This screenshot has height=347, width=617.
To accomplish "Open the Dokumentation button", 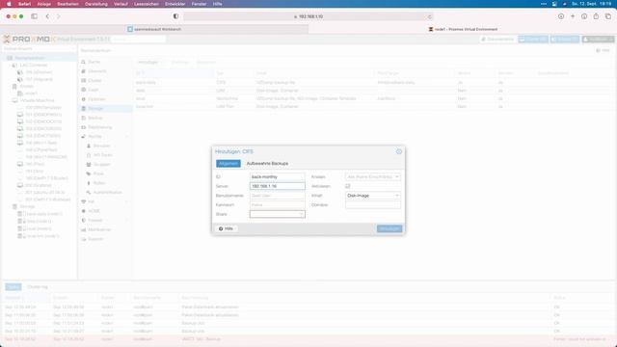I will (x=497, y=40).
